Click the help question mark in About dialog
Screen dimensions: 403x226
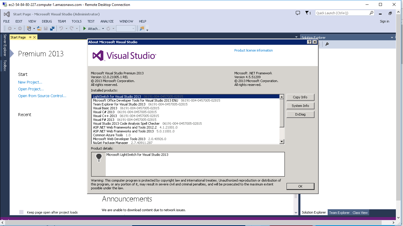point(309,42)
